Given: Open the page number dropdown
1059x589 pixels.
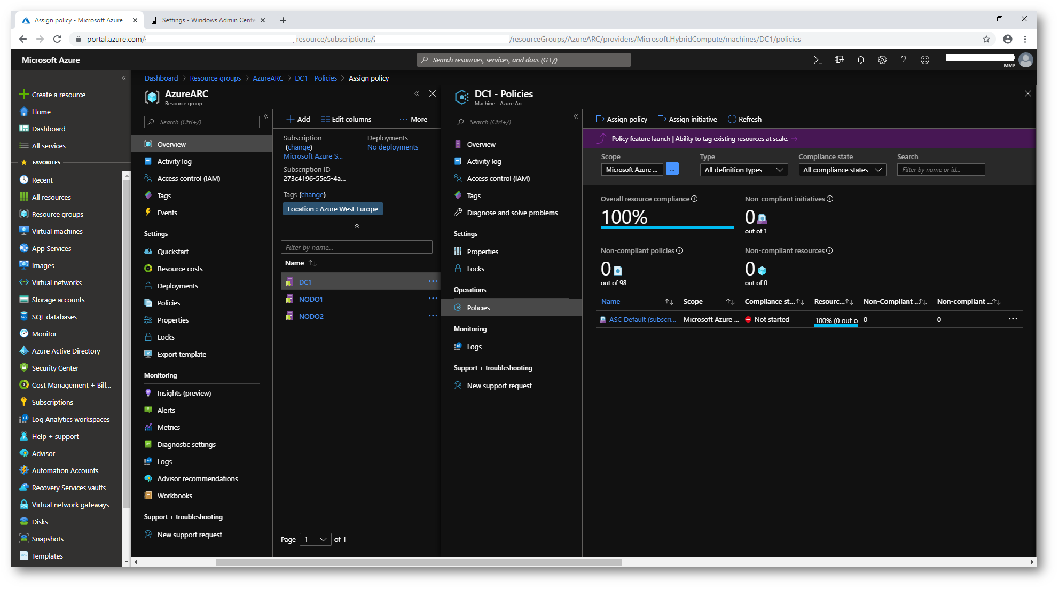Looking at the screenshot, I should coord(315,539).
